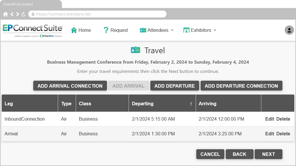Click the Exhibitors booth icon
The width and height of the screenshot is (296, 166).
tap(186, 30)
